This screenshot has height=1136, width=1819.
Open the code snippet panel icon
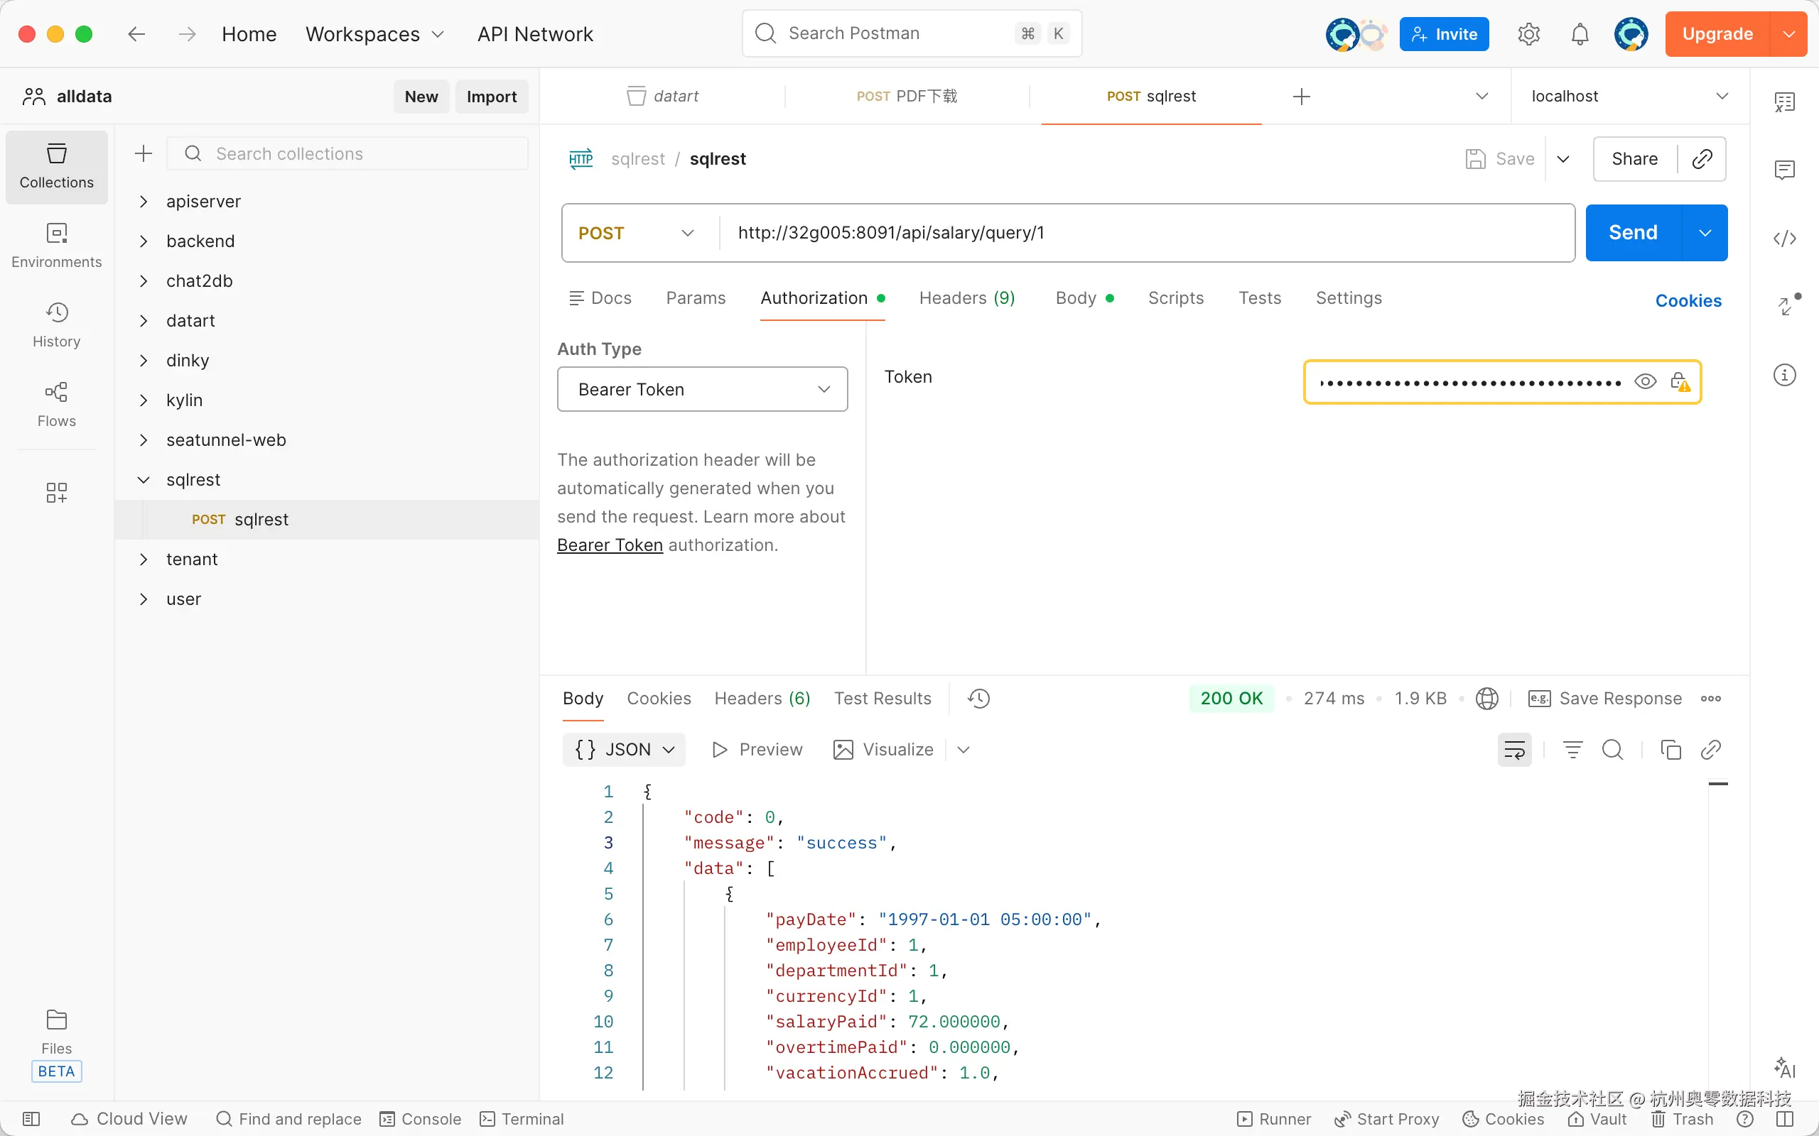(1784, 239)
